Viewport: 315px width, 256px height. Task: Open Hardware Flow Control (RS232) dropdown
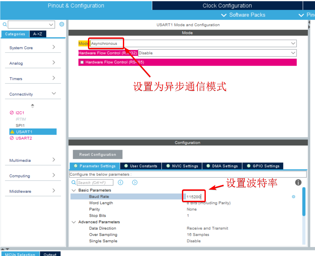point(217,53)
